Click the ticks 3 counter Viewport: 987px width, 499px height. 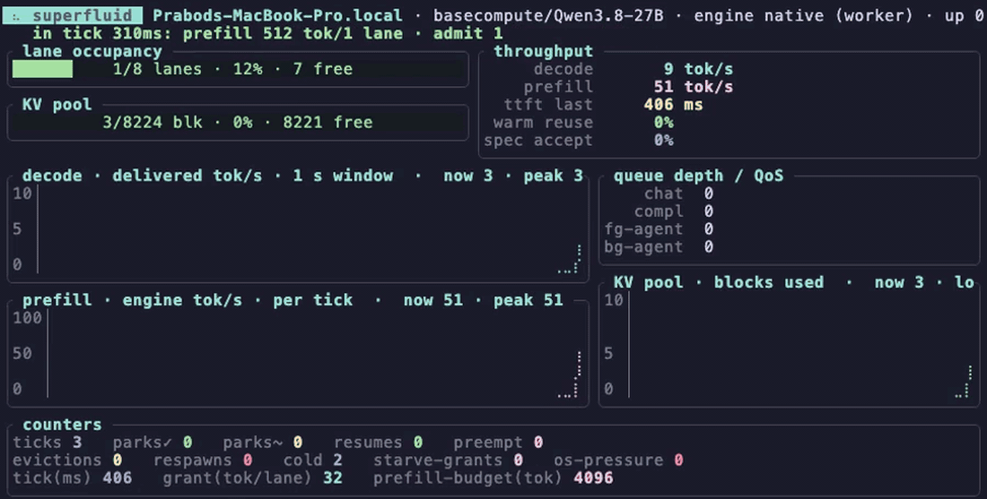click(x=48, y=443)
